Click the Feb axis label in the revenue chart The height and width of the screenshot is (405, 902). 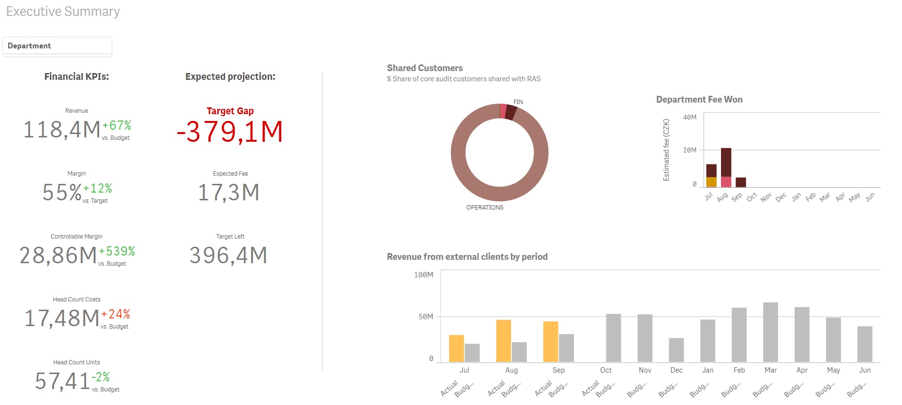click(739, 370)
